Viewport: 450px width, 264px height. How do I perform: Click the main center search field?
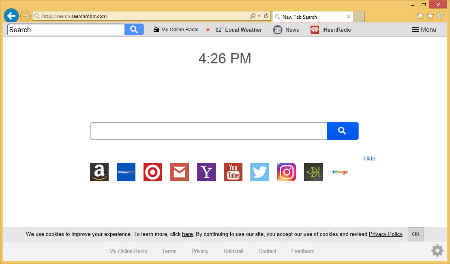point(209,131)
